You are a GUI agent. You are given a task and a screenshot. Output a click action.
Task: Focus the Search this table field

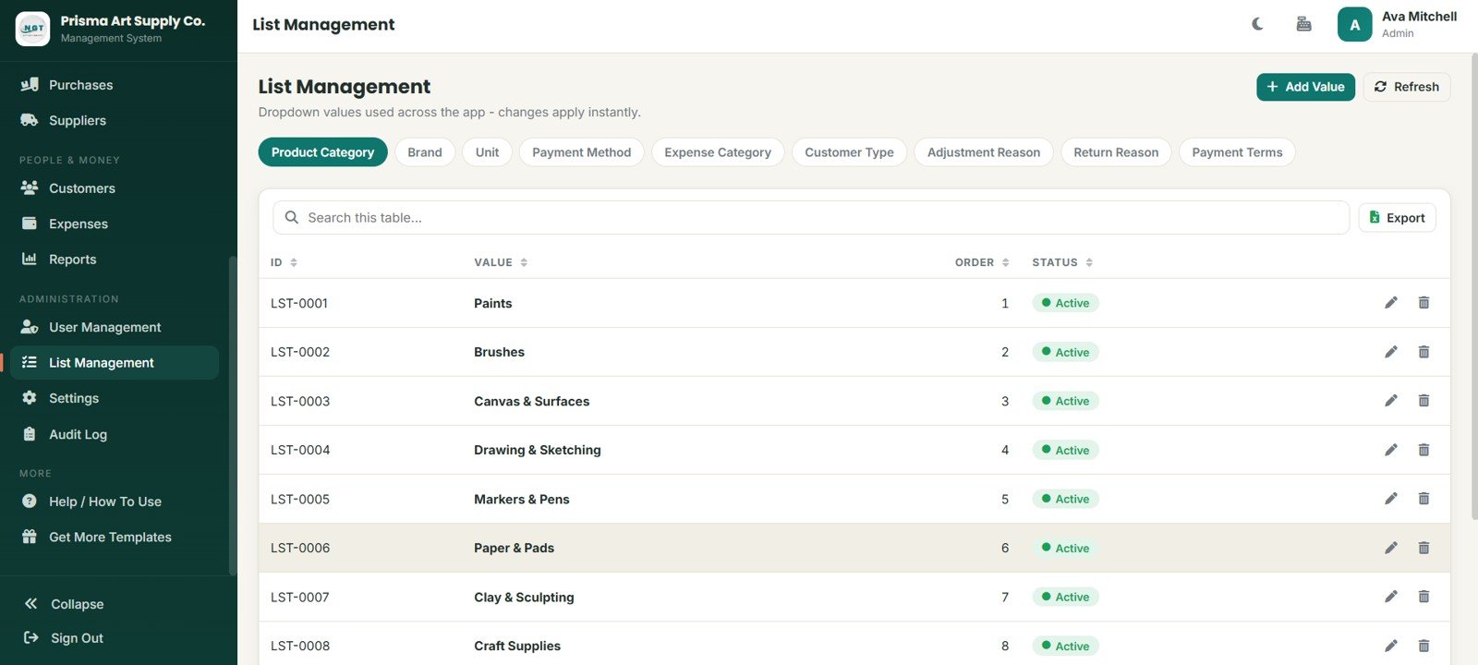[x=811, y=218]
